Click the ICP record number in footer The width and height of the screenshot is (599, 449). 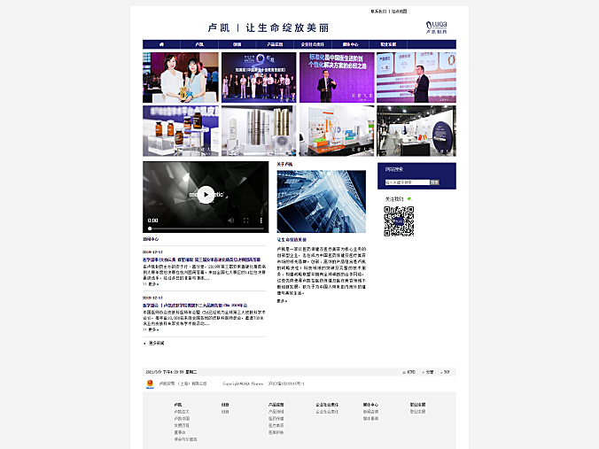(286, 383)
